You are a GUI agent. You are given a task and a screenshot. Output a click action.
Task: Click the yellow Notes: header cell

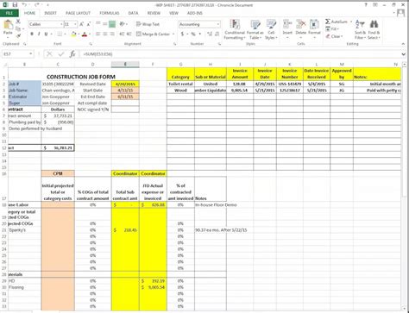pos(377,74)
